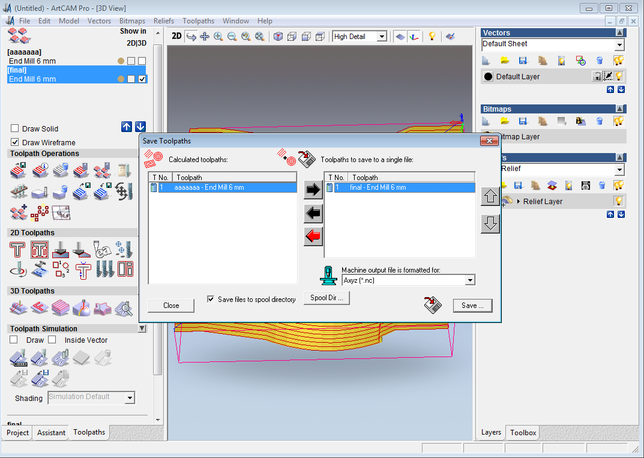
Task: Click the black left arrow in Save Toolpaths
Action: 313,213
